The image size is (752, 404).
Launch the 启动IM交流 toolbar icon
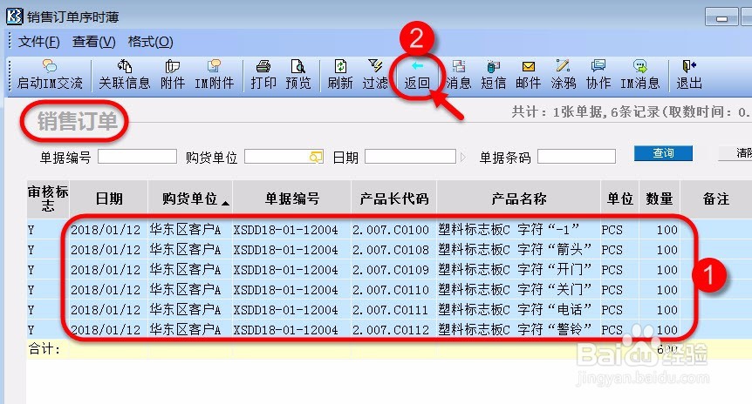pos(50,75)
